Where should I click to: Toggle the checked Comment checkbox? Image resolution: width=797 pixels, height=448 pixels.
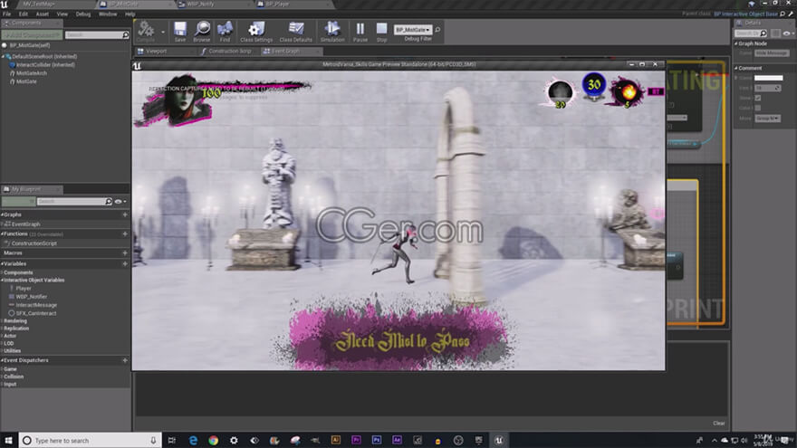pos(758,98)
